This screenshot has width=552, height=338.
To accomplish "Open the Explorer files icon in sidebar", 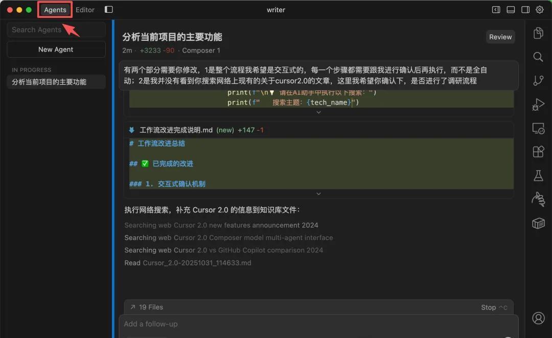I will (x=538, y=33).
